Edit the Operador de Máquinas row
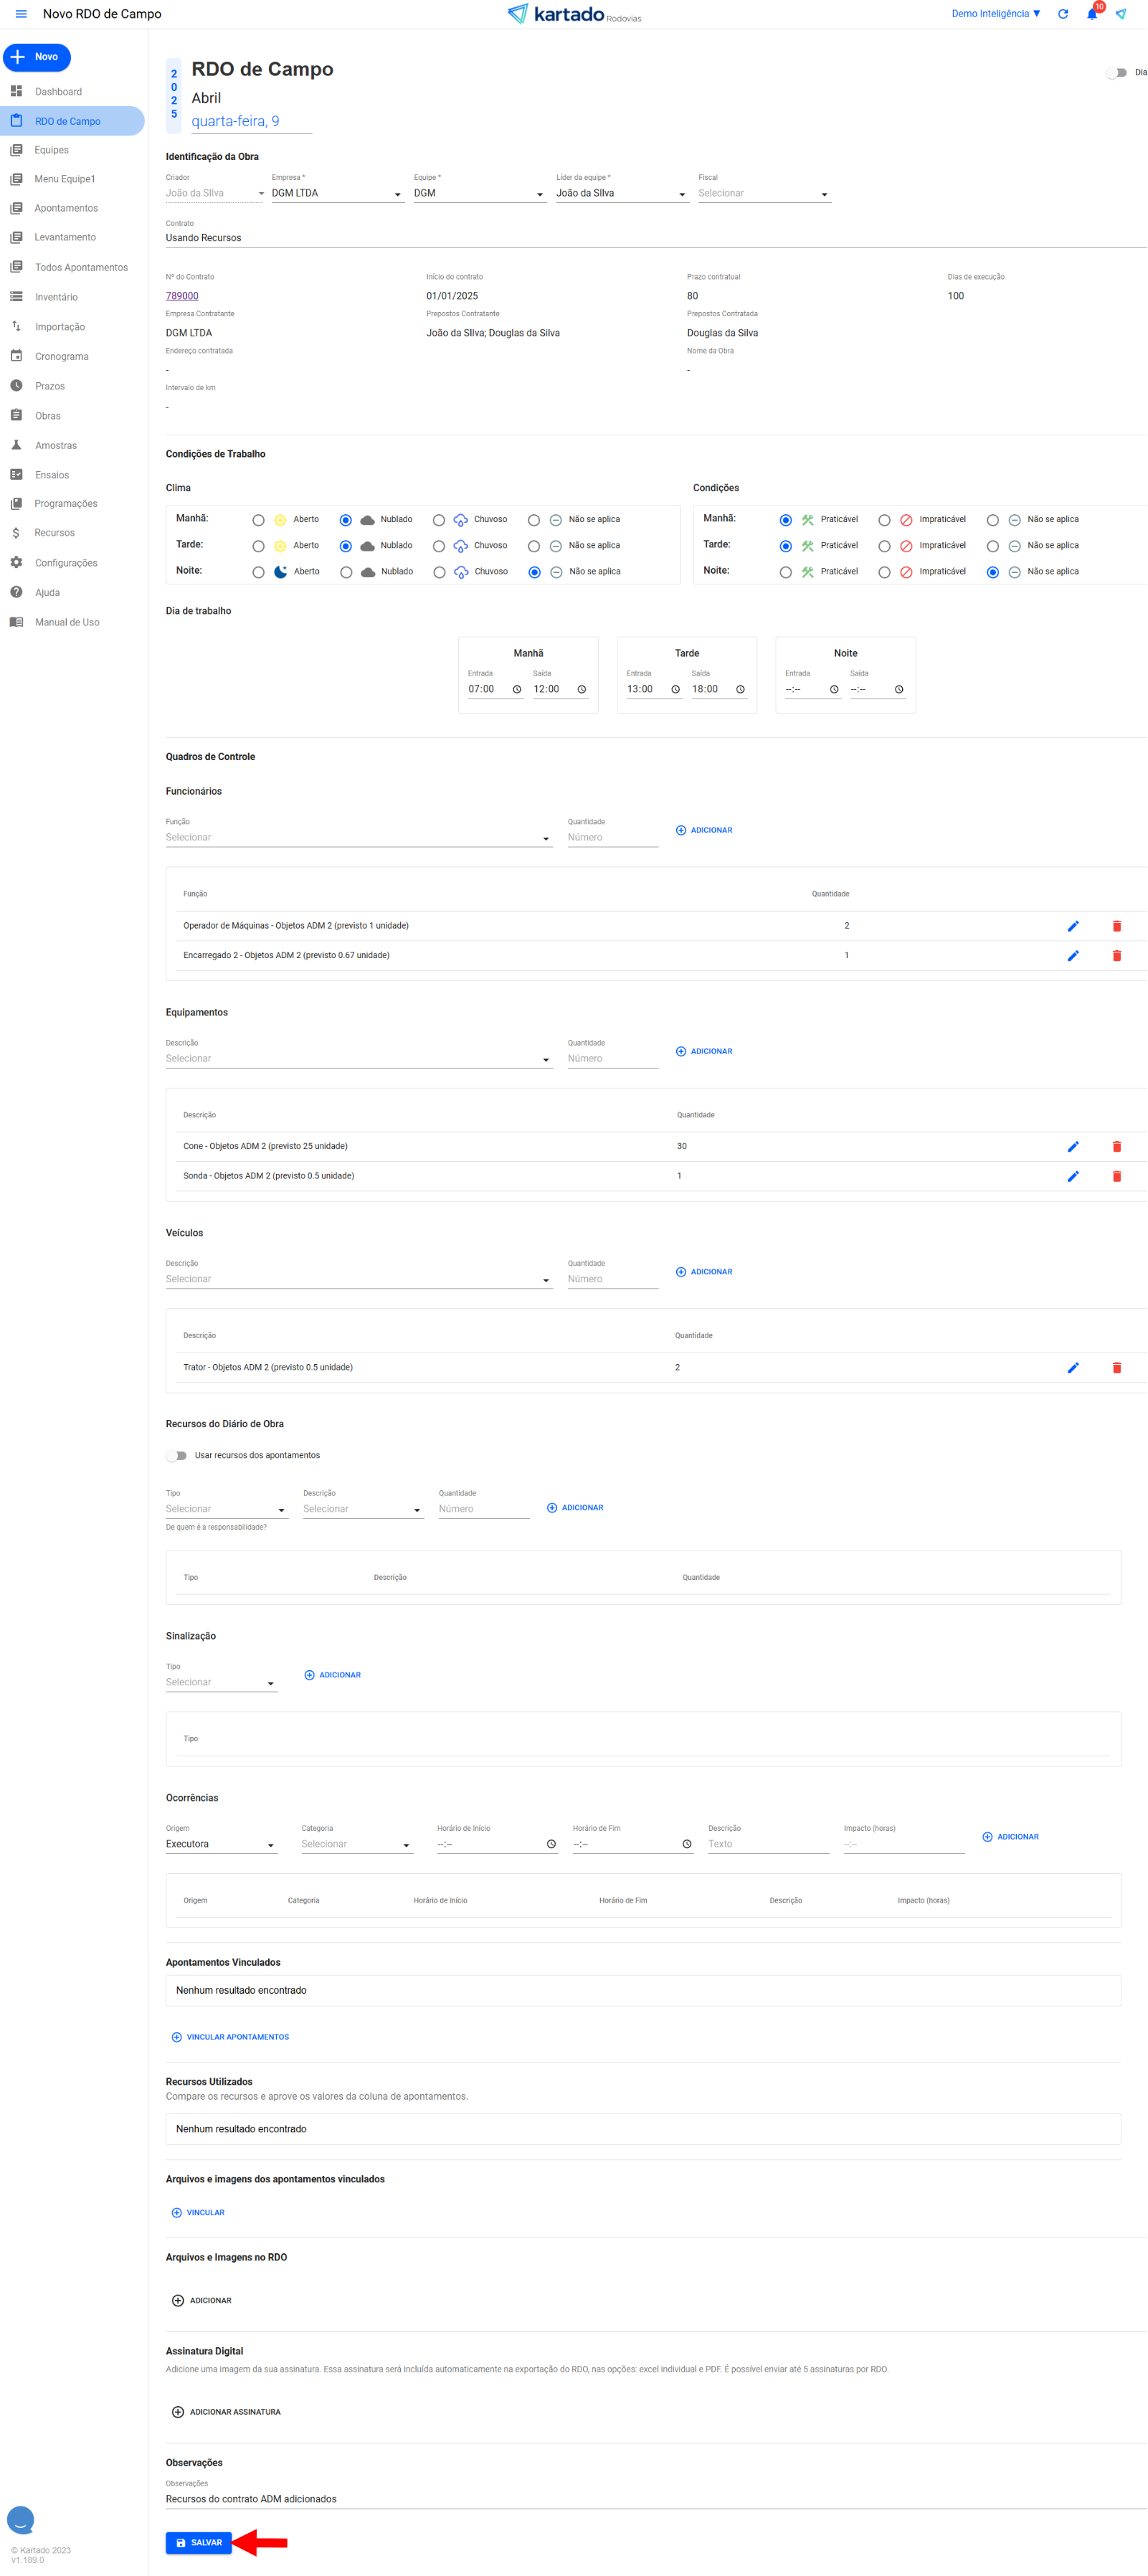The height and width of the screenshot is (2576, 1148). [1072, 926]
